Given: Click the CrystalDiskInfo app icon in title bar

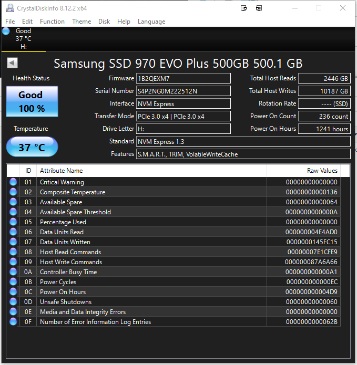Looking at the screenshot, I should [x=10, y=8].
